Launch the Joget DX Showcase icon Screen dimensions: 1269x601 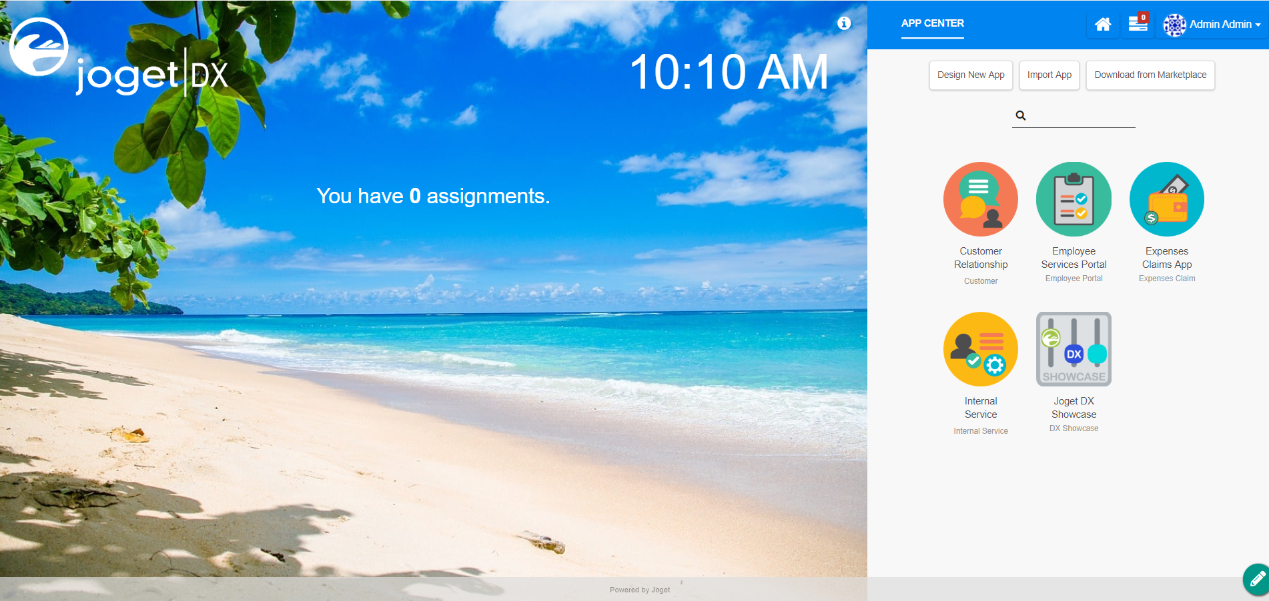1074,349
